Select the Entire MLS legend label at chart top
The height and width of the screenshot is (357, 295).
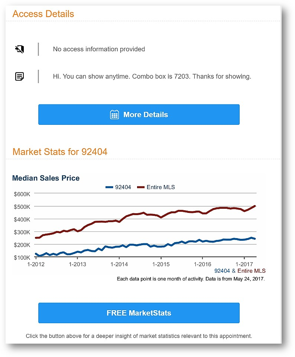click(x=161, y=187)
